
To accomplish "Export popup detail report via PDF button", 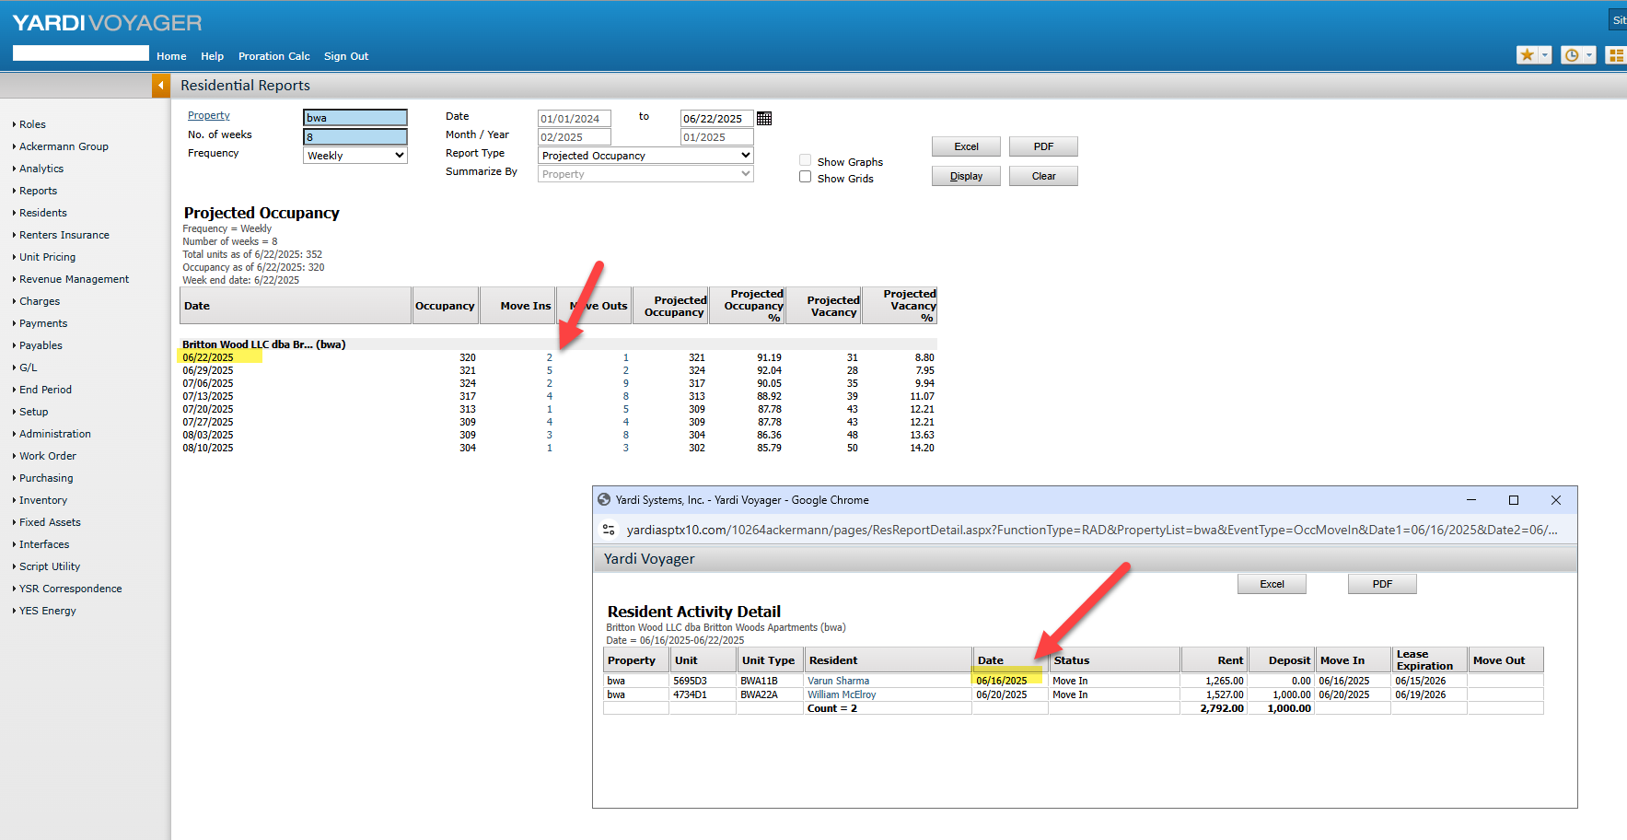I will [1382, 584].
